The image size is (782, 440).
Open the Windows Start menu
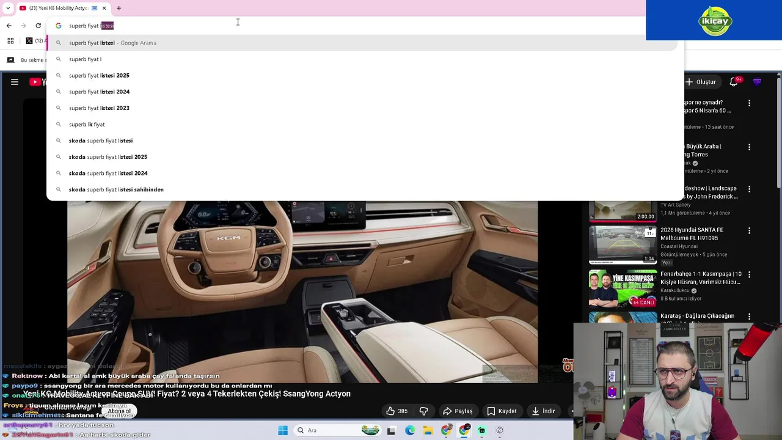pyautogui.click(x=283, y=430)
